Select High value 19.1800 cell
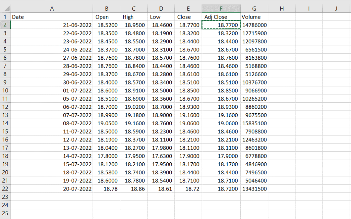Screen dimensions: 351x219 [134, 115]
